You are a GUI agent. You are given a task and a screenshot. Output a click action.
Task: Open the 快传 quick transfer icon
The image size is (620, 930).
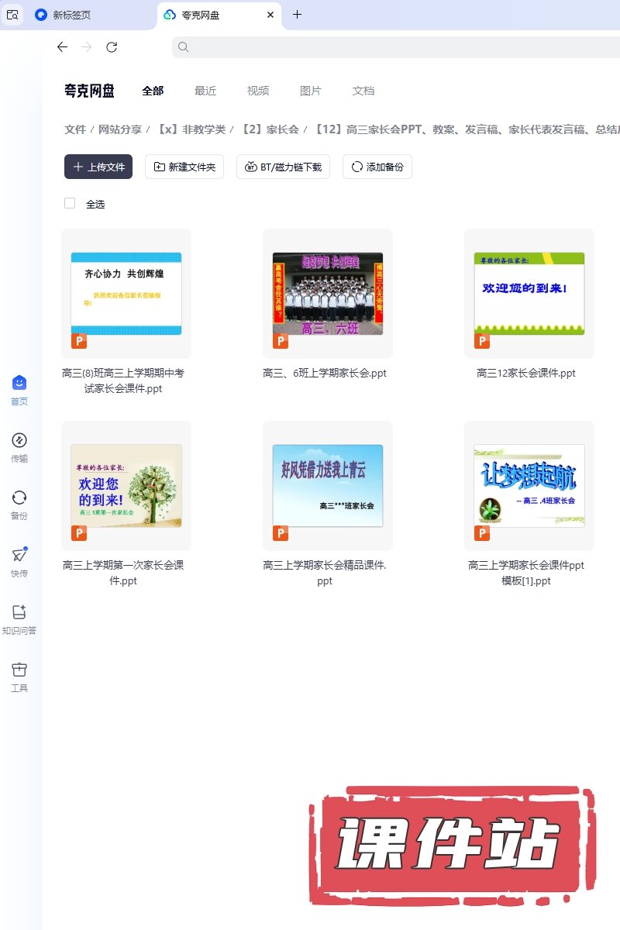tap(19, 555)
